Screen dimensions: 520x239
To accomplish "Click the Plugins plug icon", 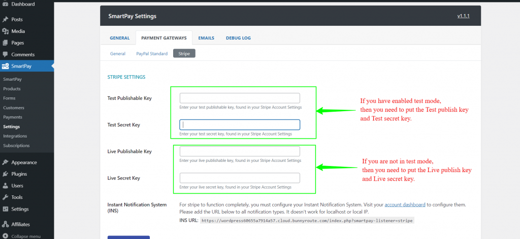I will [5, 174].
